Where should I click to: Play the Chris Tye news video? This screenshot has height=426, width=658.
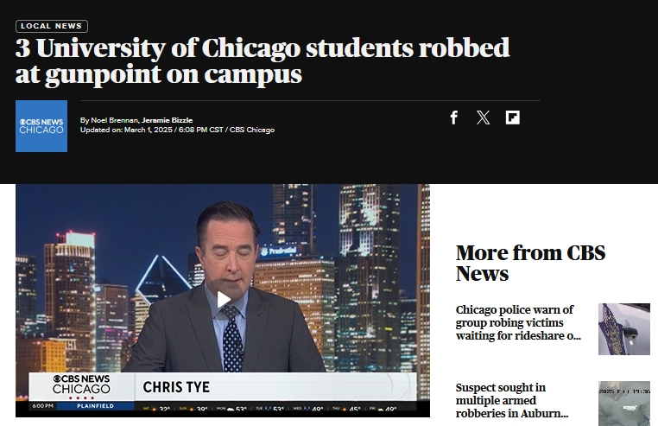click(224, 300)
